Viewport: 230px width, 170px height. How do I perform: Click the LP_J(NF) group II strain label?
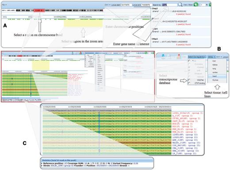[184, 153]
